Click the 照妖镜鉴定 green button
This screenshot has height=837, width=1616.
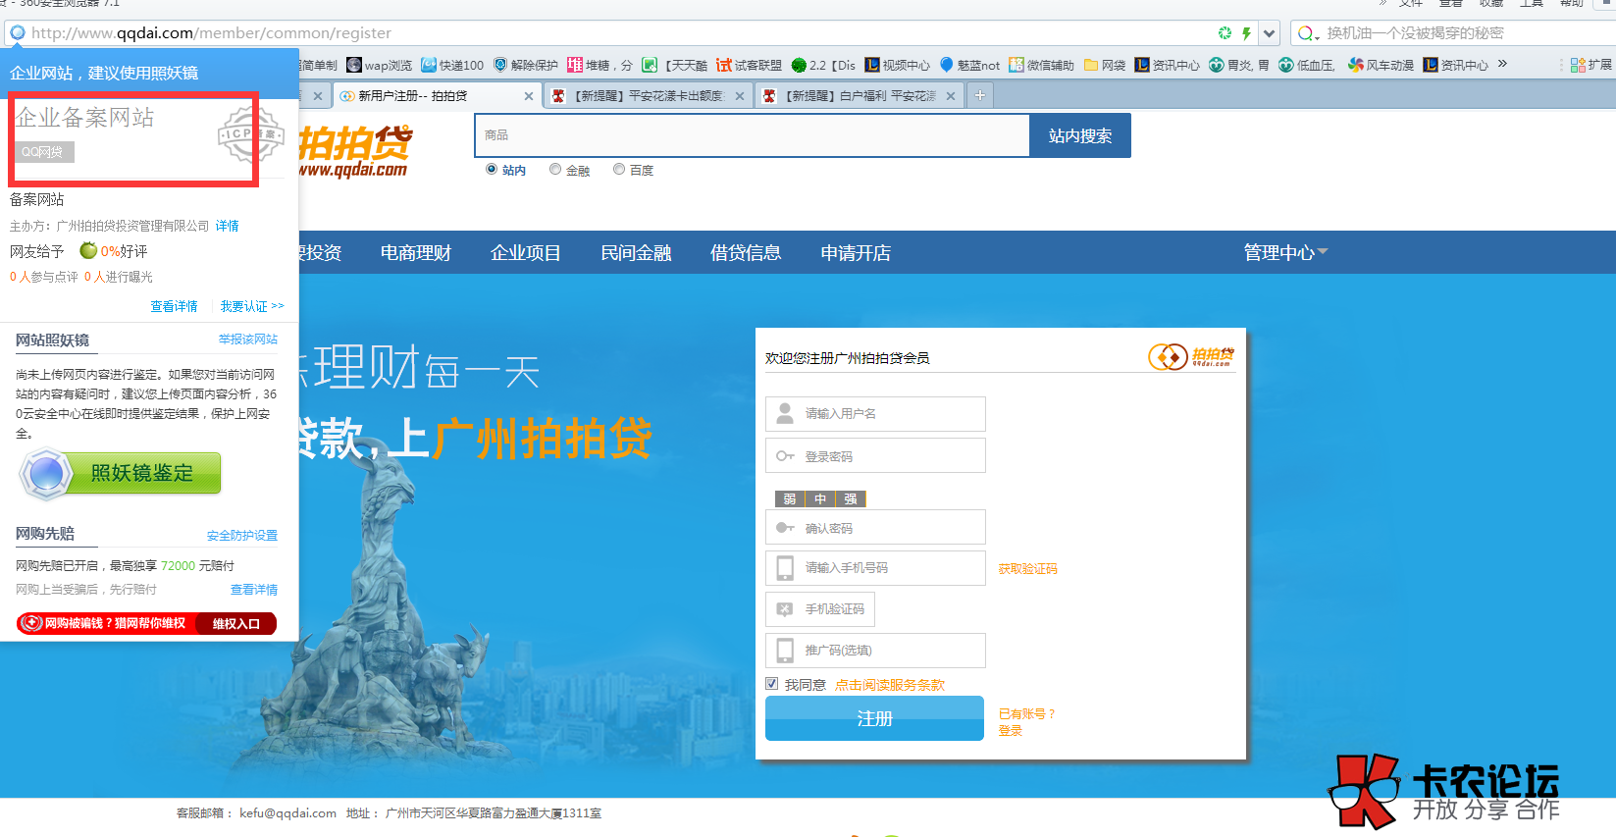tap(122, 474)
